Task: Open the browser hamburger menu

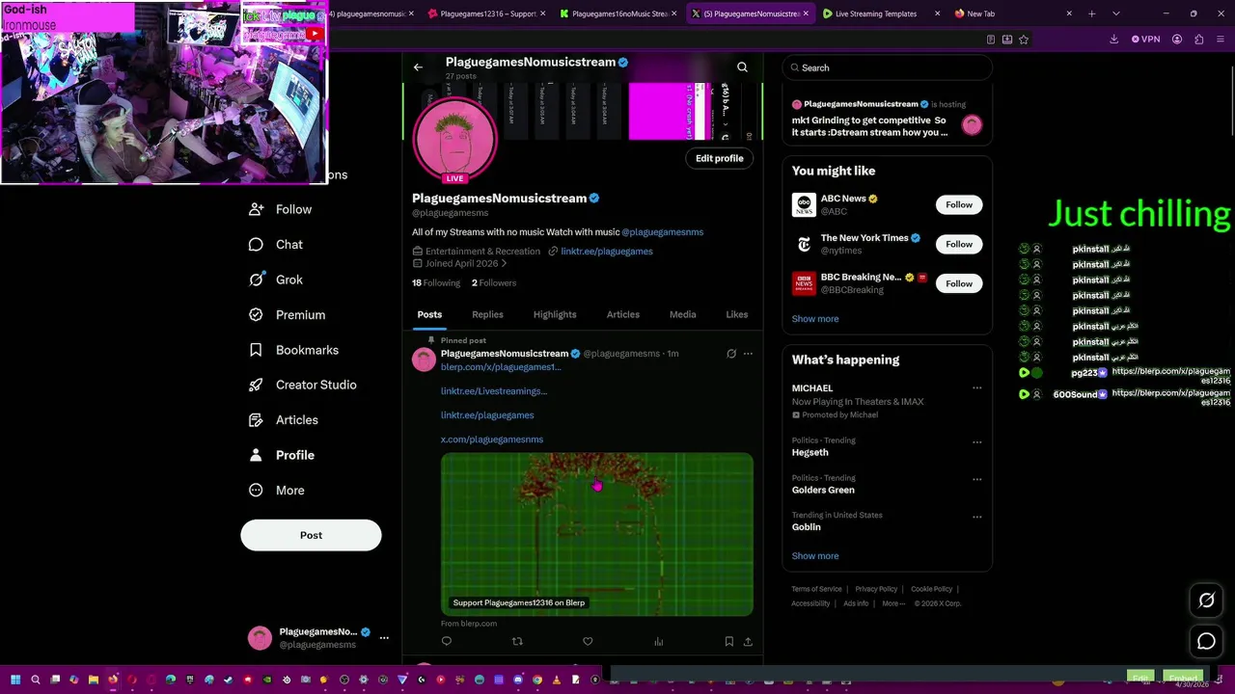Action: pyautogui.click(x=1221, y=40)
